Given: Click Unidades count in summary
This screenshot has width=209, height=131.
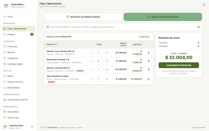Looking at the screenshot, I should 198,46.
